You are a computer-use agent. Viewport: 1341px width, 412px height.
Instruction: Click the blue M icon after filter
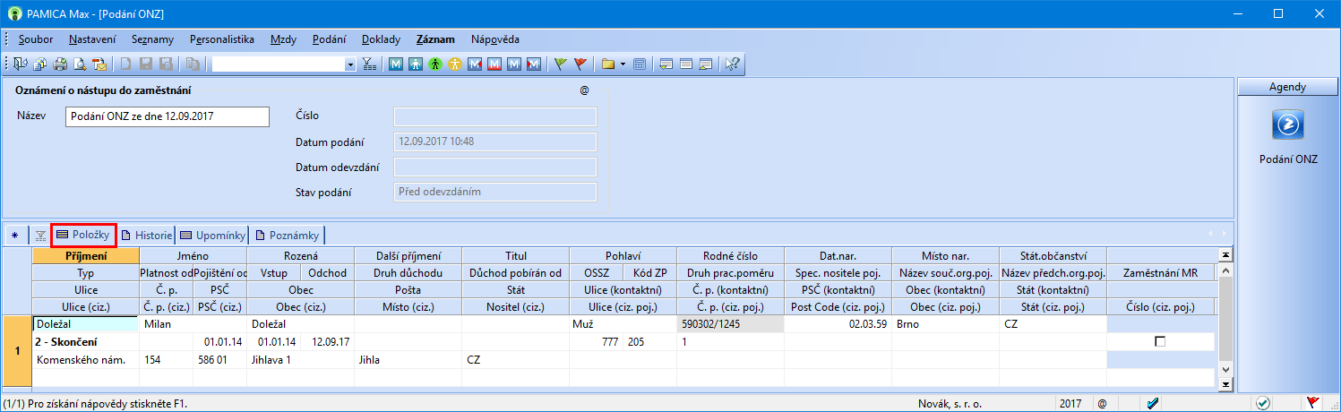(x=397, y=64)
